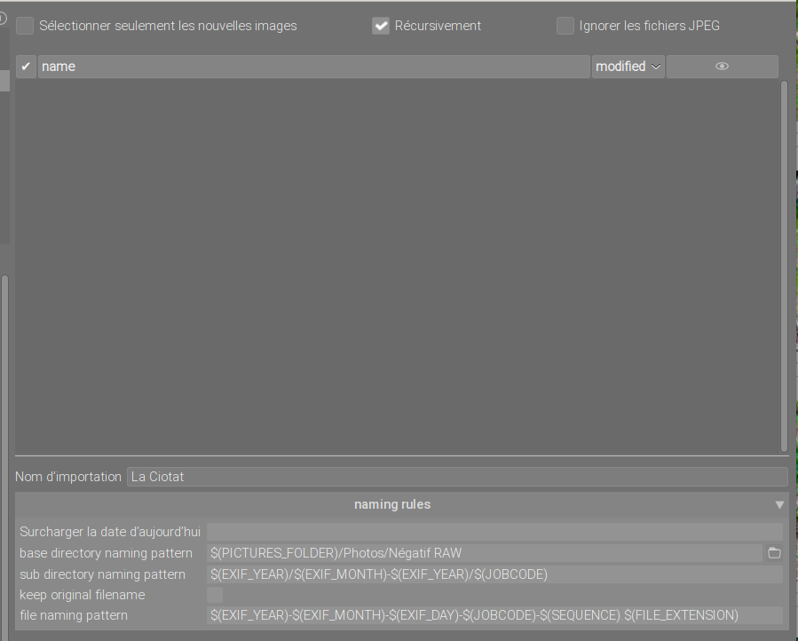Click the chevron next to 'modified'
The image size is (798, 641).
click(656, 67)
